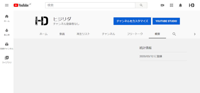Click the search magnifier button
This screenshot has height=93, width=200.
(x=141, y=5)
